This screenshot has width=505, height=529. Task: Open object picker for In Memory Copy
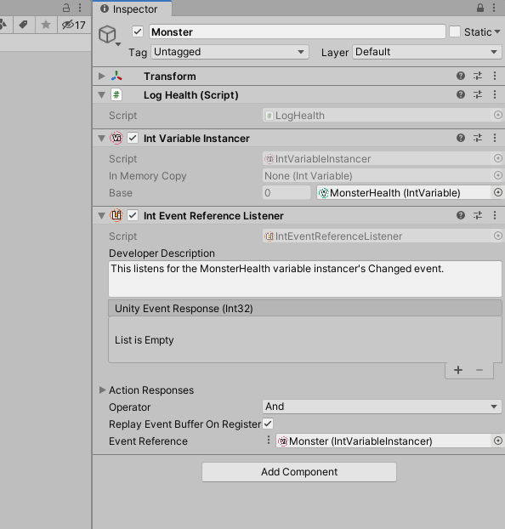[x=498, y=175]
